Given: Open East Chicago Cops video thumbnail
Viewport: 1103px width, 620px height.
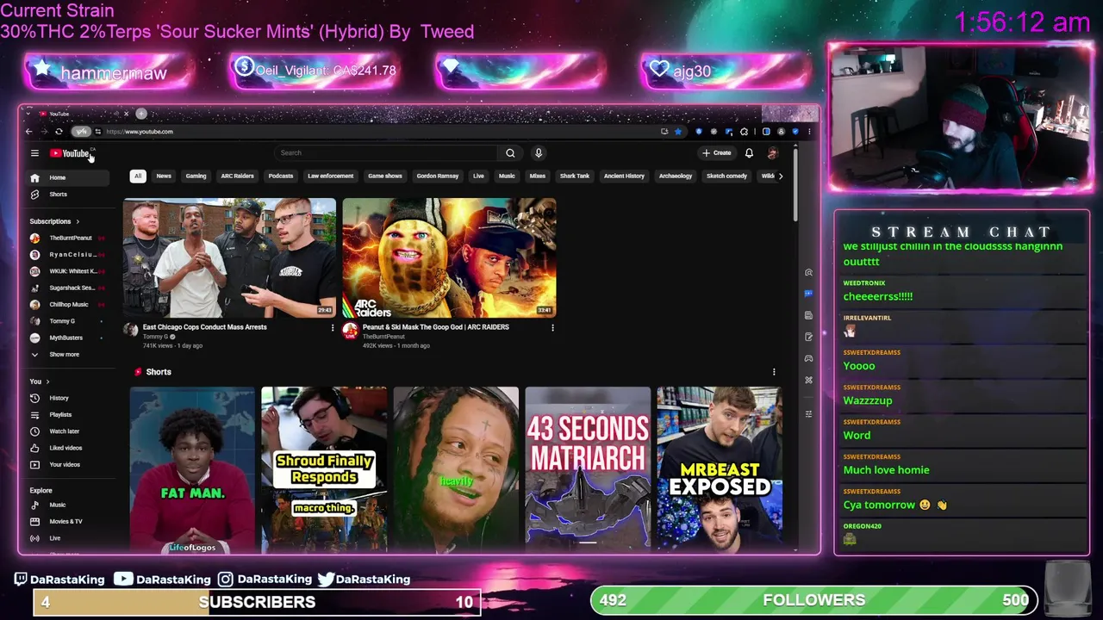Looking at the screenshot, I should tap(229, 258).
